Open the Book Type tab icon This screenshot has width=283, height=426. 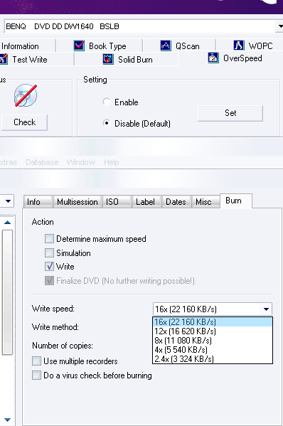(79, 46)
